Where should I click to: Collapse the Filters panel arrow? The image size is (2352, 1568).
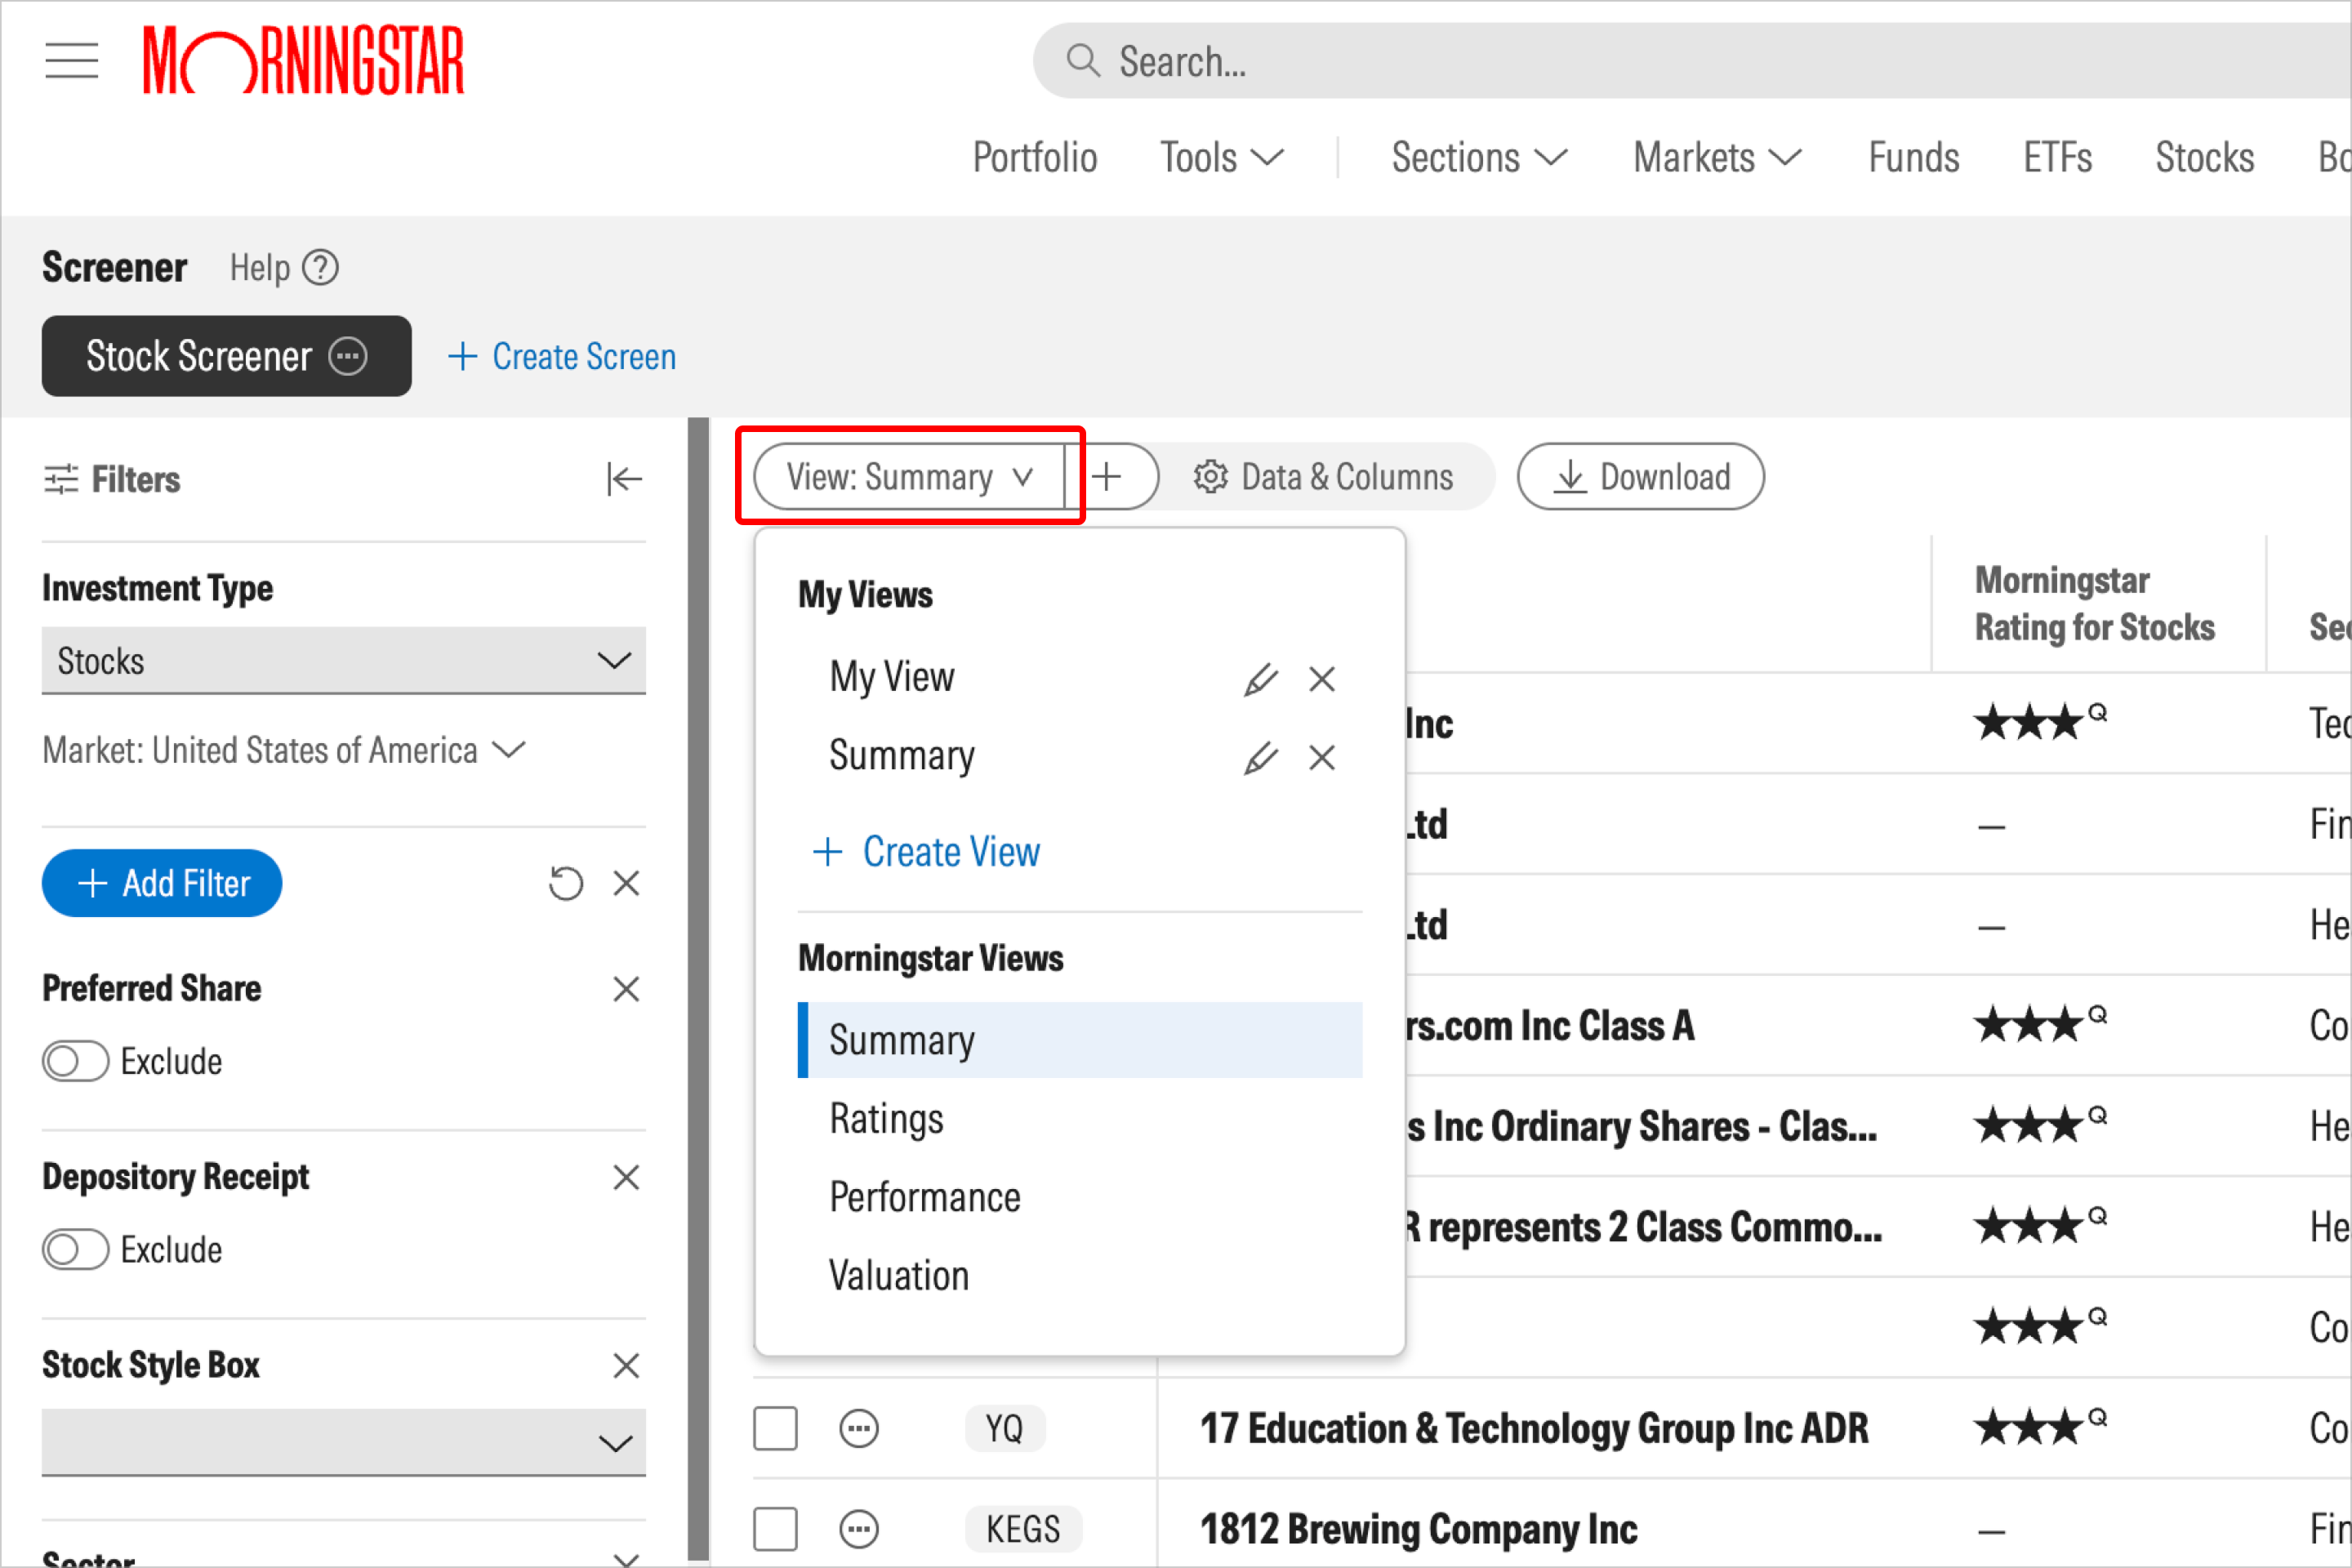[x=624, y=479]
